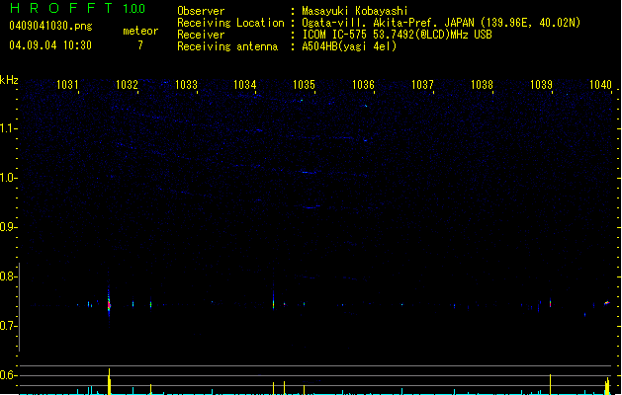
Task: Click the 1037 time axis label
Action: [x=422, y=84]
